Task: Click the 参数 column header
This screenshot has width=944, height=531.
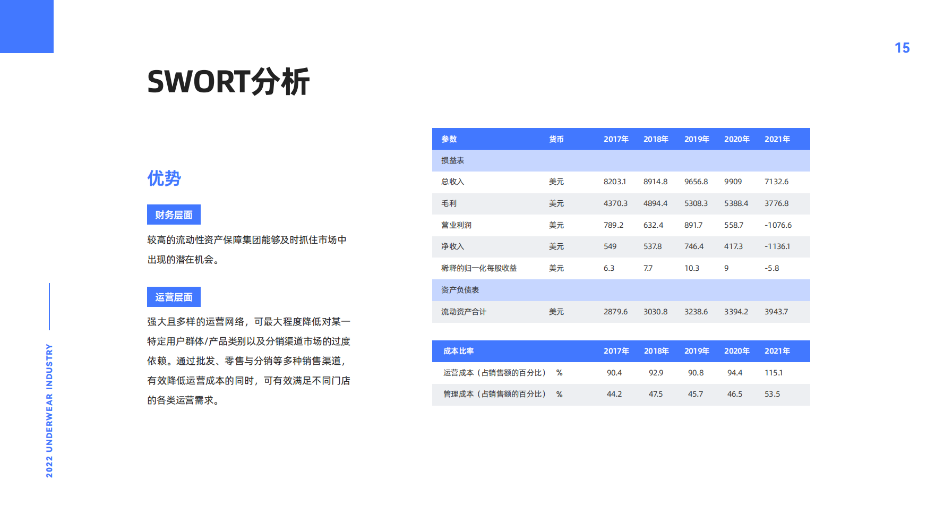Action: pyautogui.click(x=449, y=139)
